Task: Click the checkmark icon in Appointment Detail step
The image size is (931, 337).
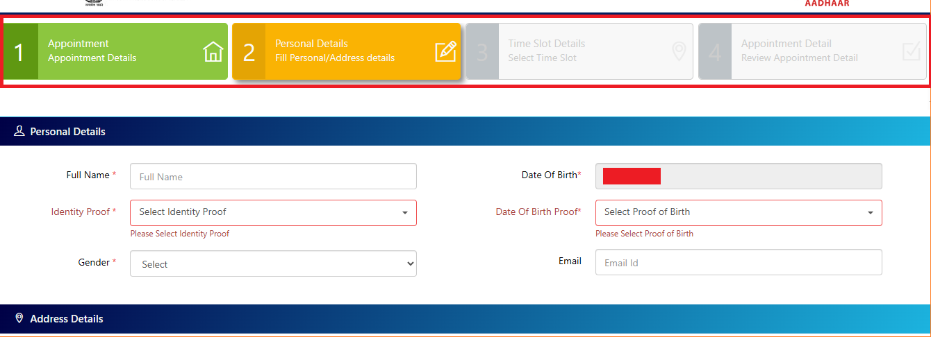Action: pyautogui.click(x=911, y=52)
